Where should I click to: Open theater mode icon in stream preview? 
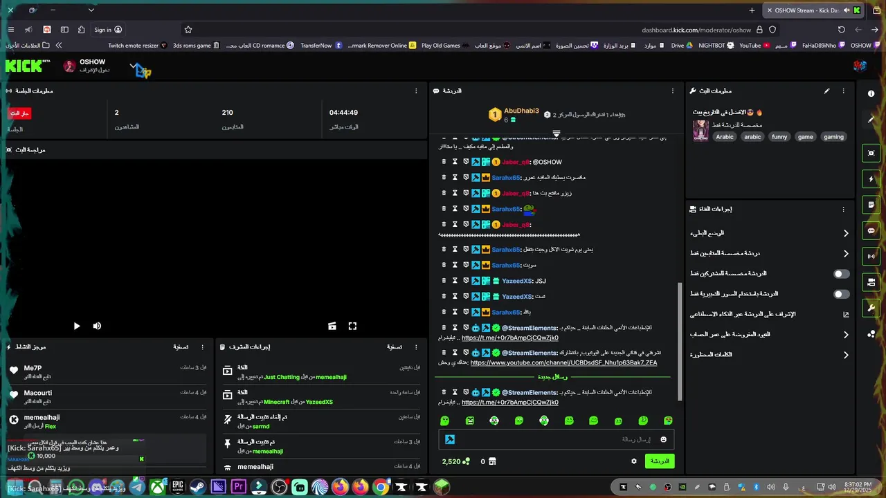[332, 326]
